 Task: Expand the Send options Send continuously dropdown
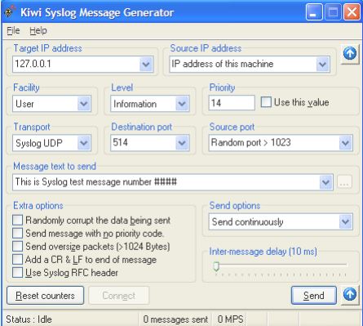345,221
